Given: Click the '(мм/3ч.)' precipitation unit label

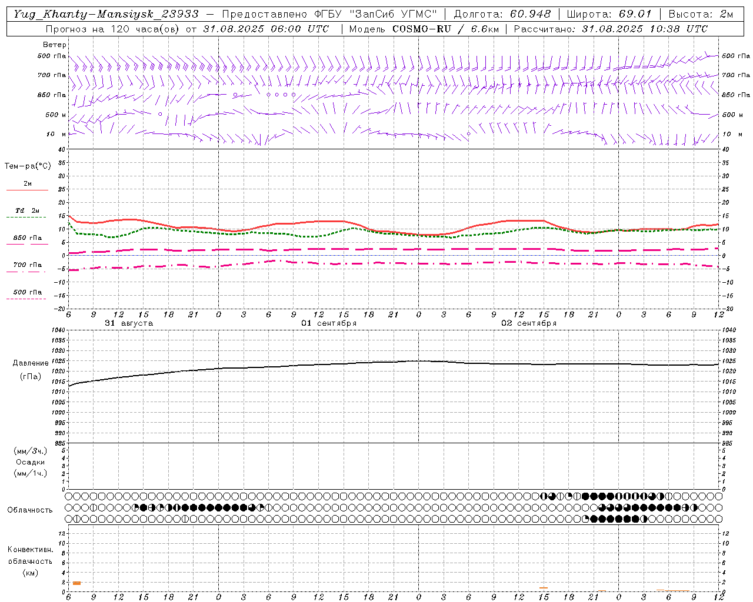Looking at the screenshot, I should pyautogui.click(x=30, y=451).
